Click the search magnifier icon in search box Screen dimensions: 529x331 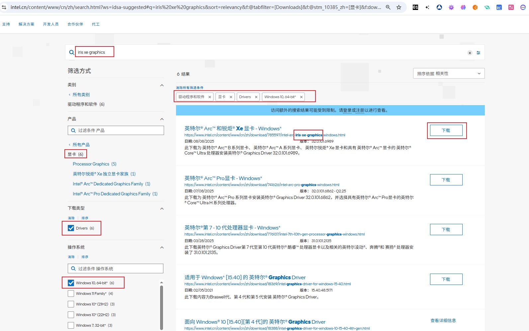tap(71, 52)
